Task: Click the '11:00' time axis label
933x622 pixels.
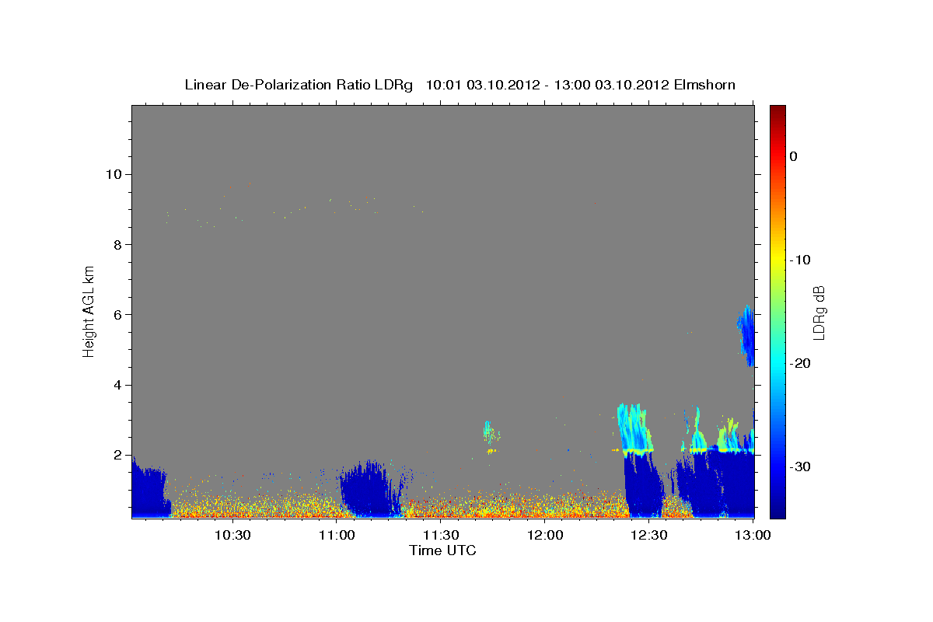Action: pos(337,535)
